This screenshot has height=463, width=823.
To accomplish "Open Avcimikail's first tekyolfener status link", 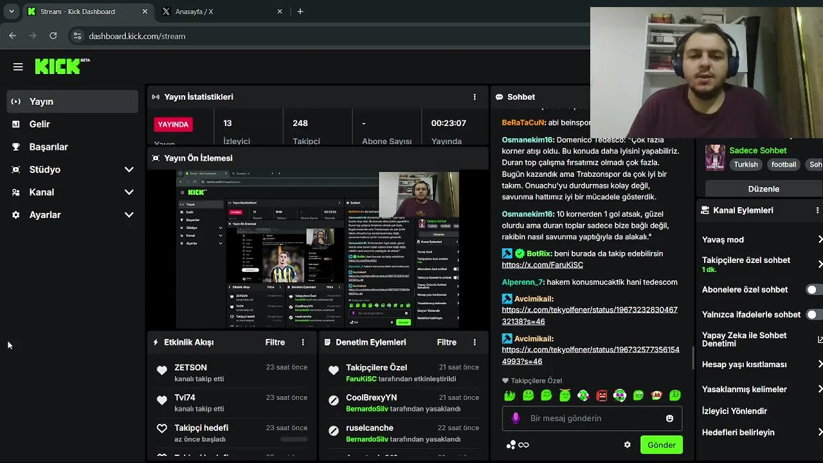I will click(590, 316).
